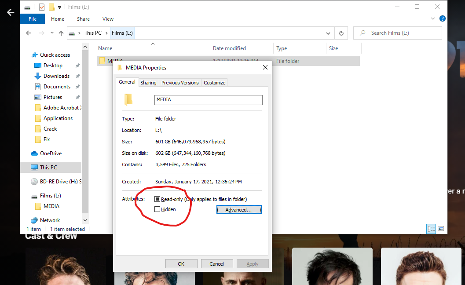The image size is (465, 285).
Task: Open the recent locations dropdown
Action: pos(52,33)
